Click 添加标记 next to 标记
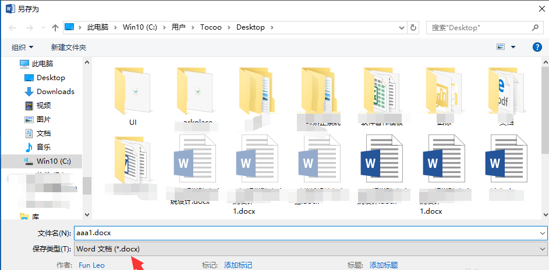The height and width of the screenshot is (270, 549). [x=238, y=265]
